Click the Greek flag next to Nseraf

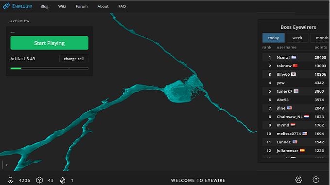tap(294, 57)
